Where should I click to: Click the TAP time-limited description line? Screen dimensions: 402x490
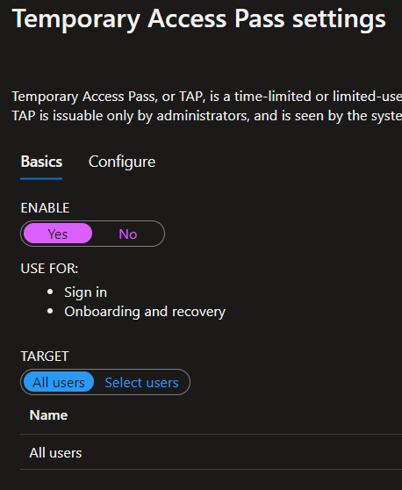(x=207, y=97)
